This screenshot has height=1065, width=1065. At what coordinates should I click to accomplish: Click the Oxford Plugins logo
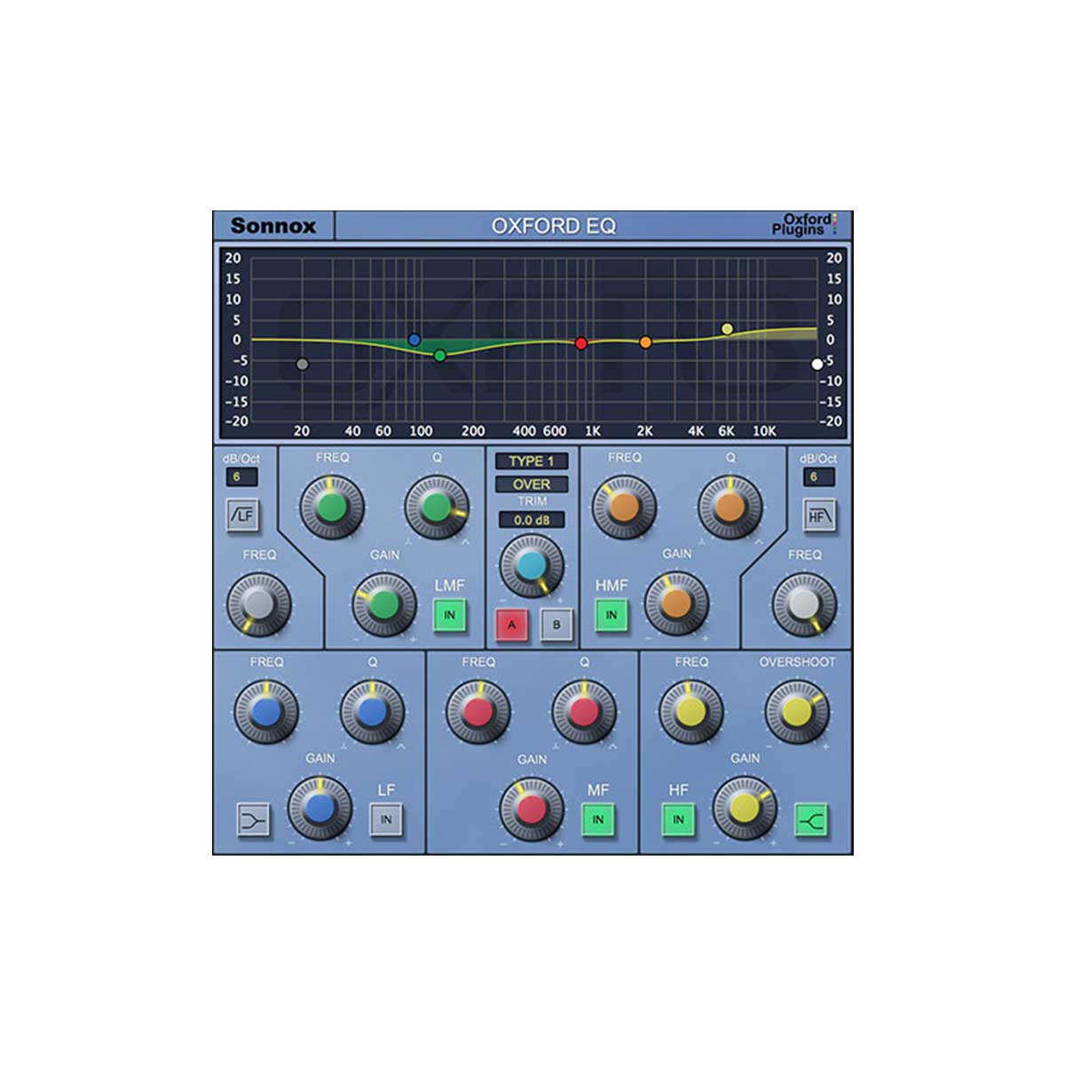[804, 225]
